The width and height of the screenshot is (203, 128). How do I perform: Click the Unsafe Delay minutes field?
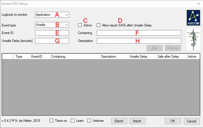click(52, 41)
